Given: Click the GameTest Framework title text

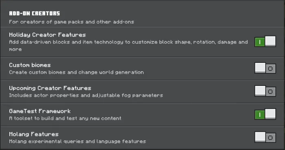Looking at the screenshot, I should click(40, 111).
